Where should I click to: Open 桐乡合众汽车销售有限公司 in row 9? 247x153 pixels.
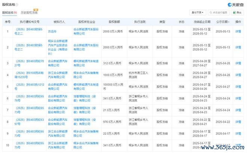coord(86,134)
